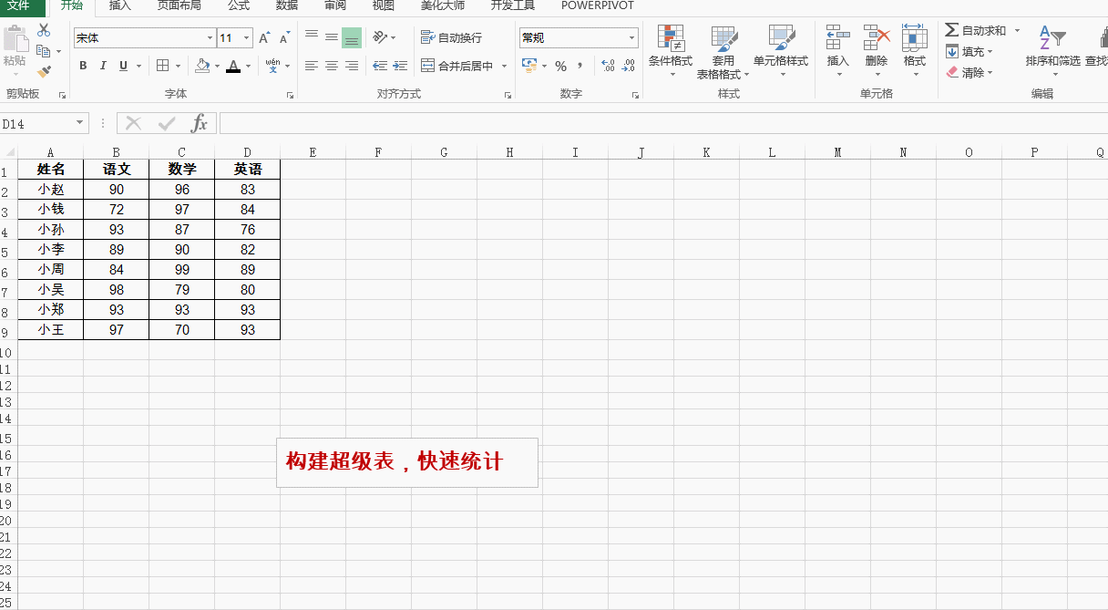Open the 数据 (Data) ribbon tab

[x=286, y=5]
